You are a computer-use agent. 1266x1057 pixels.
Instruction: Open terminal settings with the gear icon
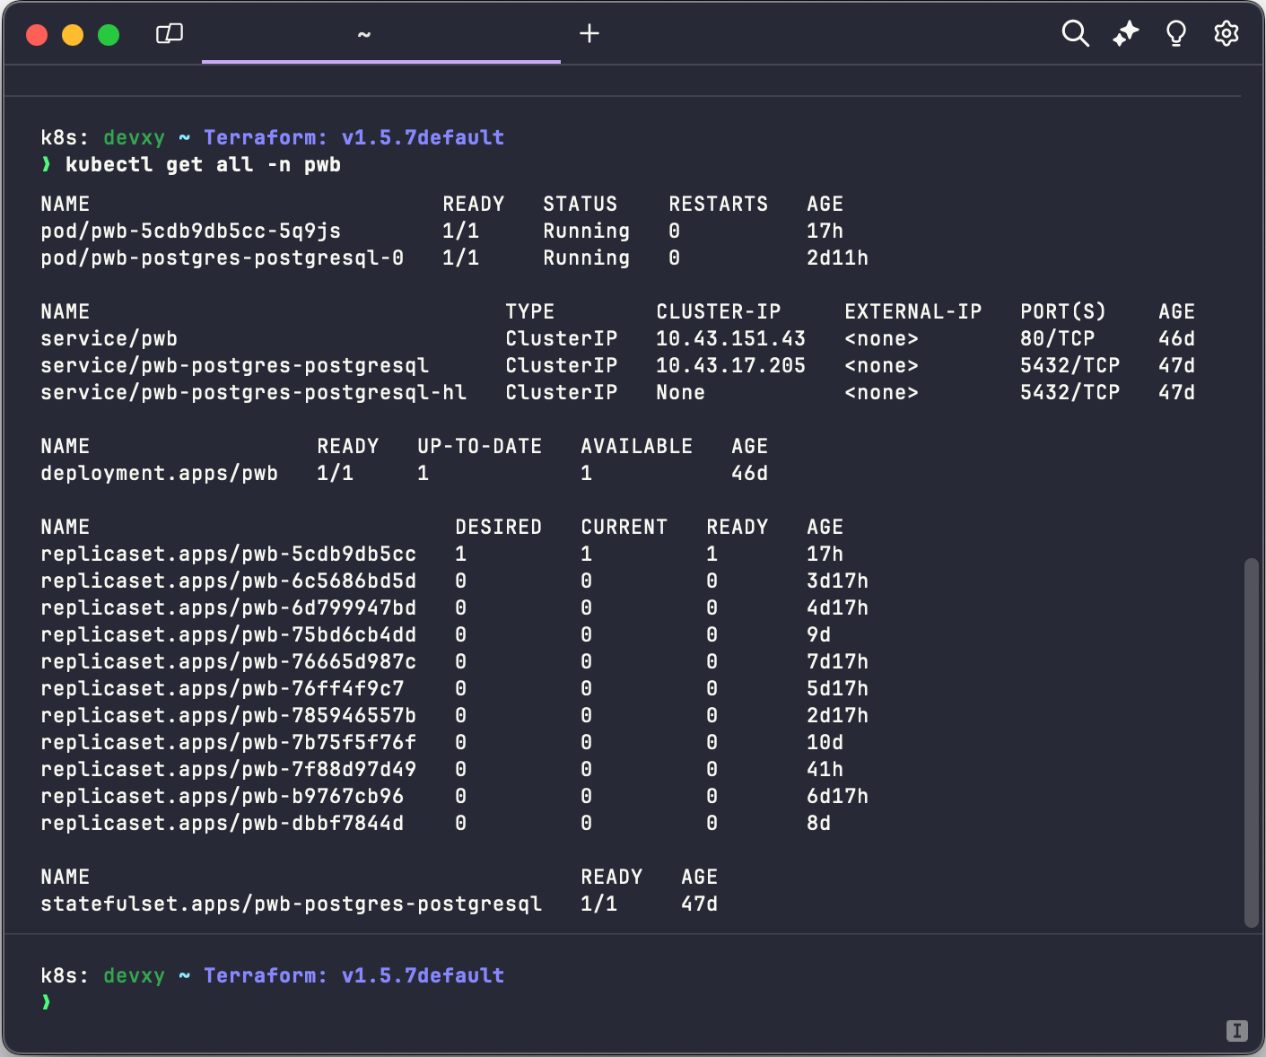[x=1227, y=33]
